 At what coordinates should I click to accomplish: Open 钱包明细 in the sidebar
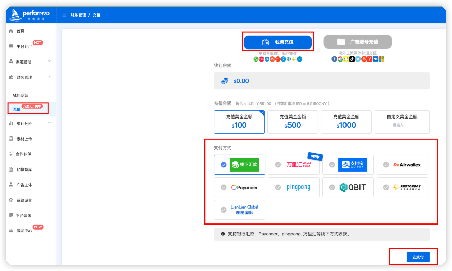23,95
